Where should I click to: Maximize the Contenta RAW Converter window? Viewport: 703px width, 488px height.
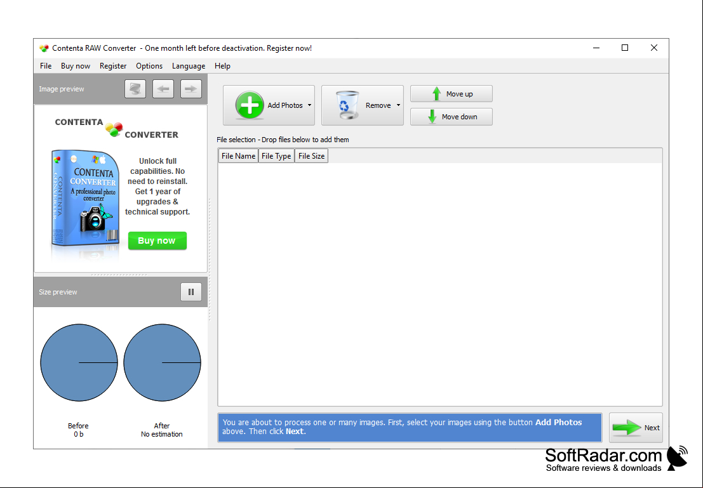625,48
